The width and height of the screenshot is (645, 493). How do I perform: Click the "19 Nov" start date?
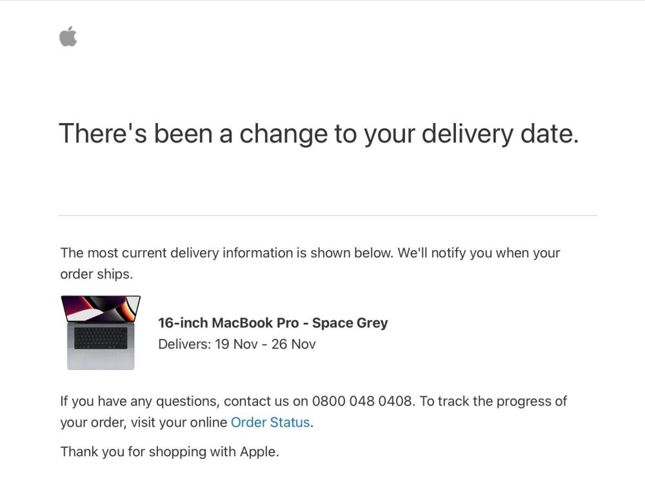(x=237, y=344)
